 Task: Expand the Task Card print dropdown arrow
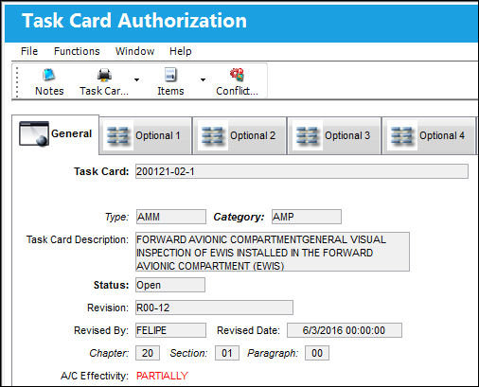[x=136, y=79]
